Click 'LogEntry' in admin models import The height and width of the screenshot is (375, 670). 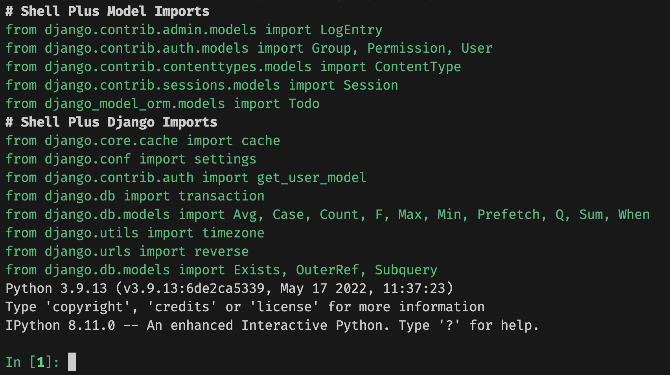pyautogui.click(x=351, y=30)
